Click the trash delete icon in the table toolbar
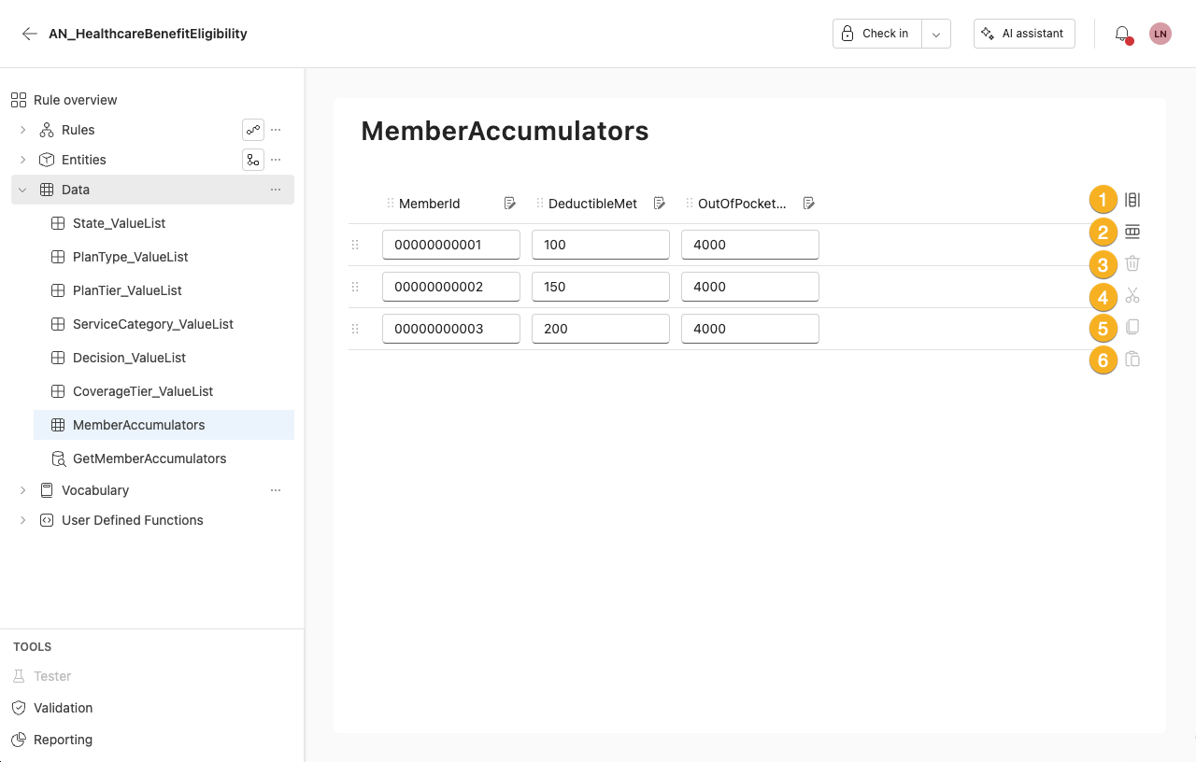 pyautogui.click(x=1132, y=263)
